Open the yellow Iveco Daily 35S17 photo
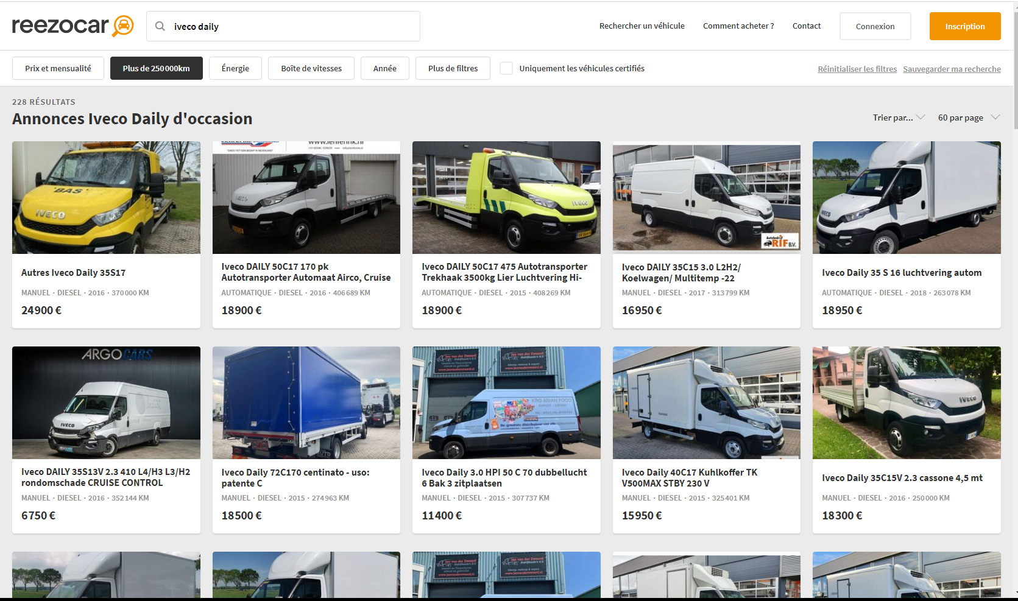The width and height of the screenshot is (1018, 601). (106, 197)
